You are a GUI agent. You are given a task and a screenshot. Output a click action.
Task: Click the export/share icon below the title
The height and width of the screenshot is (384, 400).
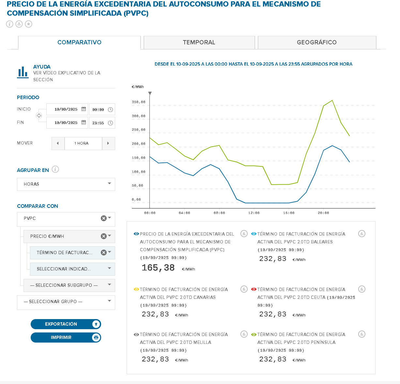19,24
